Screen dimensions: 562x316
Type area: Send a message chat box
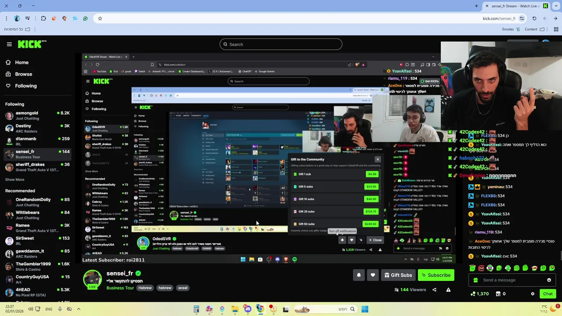(512, 280)
